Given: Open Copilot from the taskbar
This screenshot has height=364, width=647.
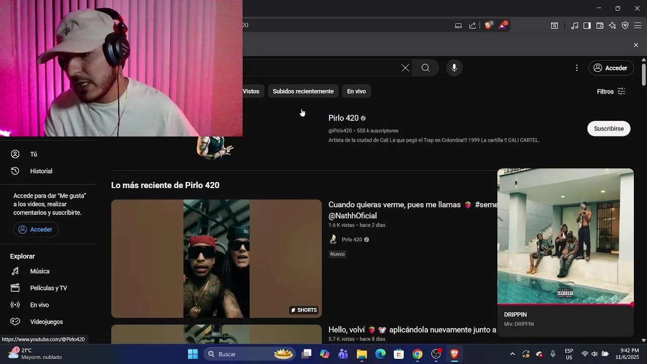Looking at the screenshot, I should coord(325,354).
